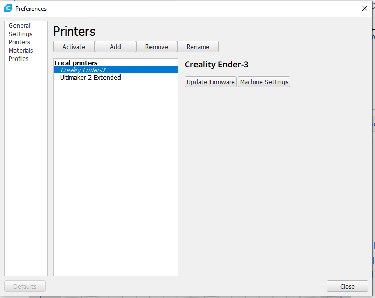375x298 pixels.
Task: Activate the selected printer
Action: point(73,47)
